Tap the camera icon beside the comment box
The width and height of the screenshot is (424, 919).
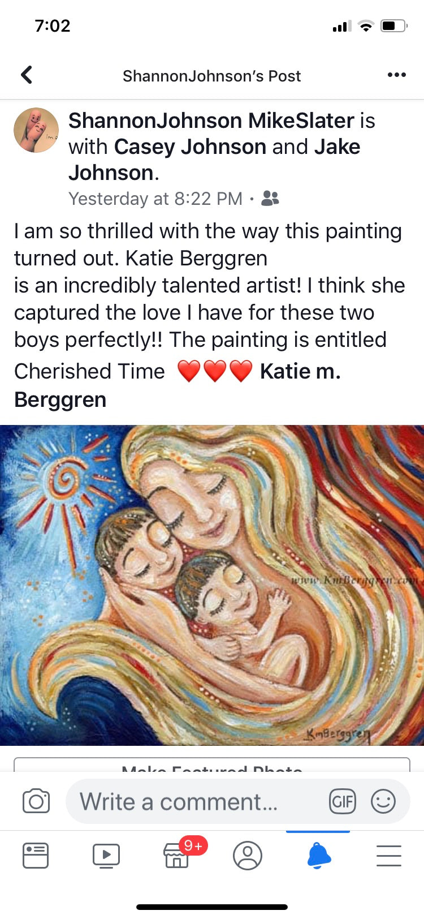[x=36, y=801]
